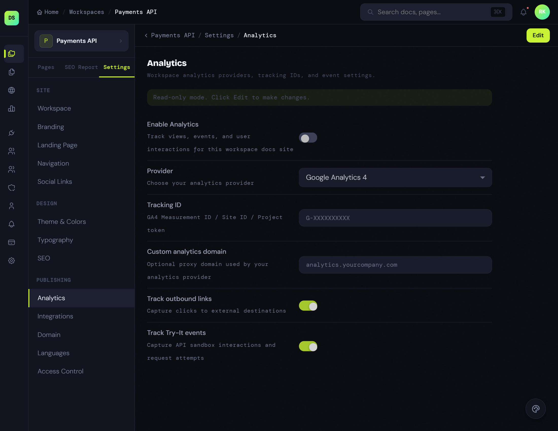This screenshot has width=558, height=431.
Task: Click the Tracking ID input field
Action: point(395,218)
